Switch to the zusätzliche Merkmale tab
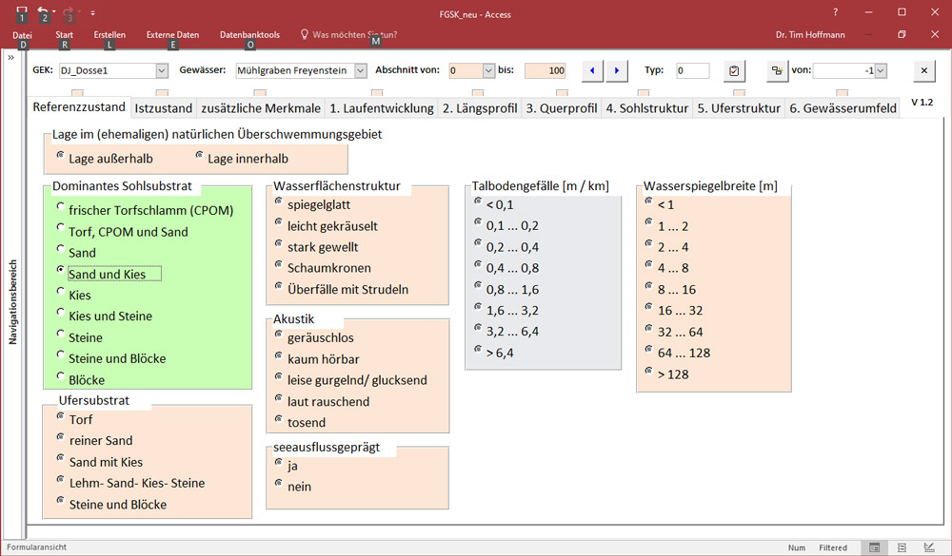This screenshot has width=952, height=556. [x=261, y=108]
